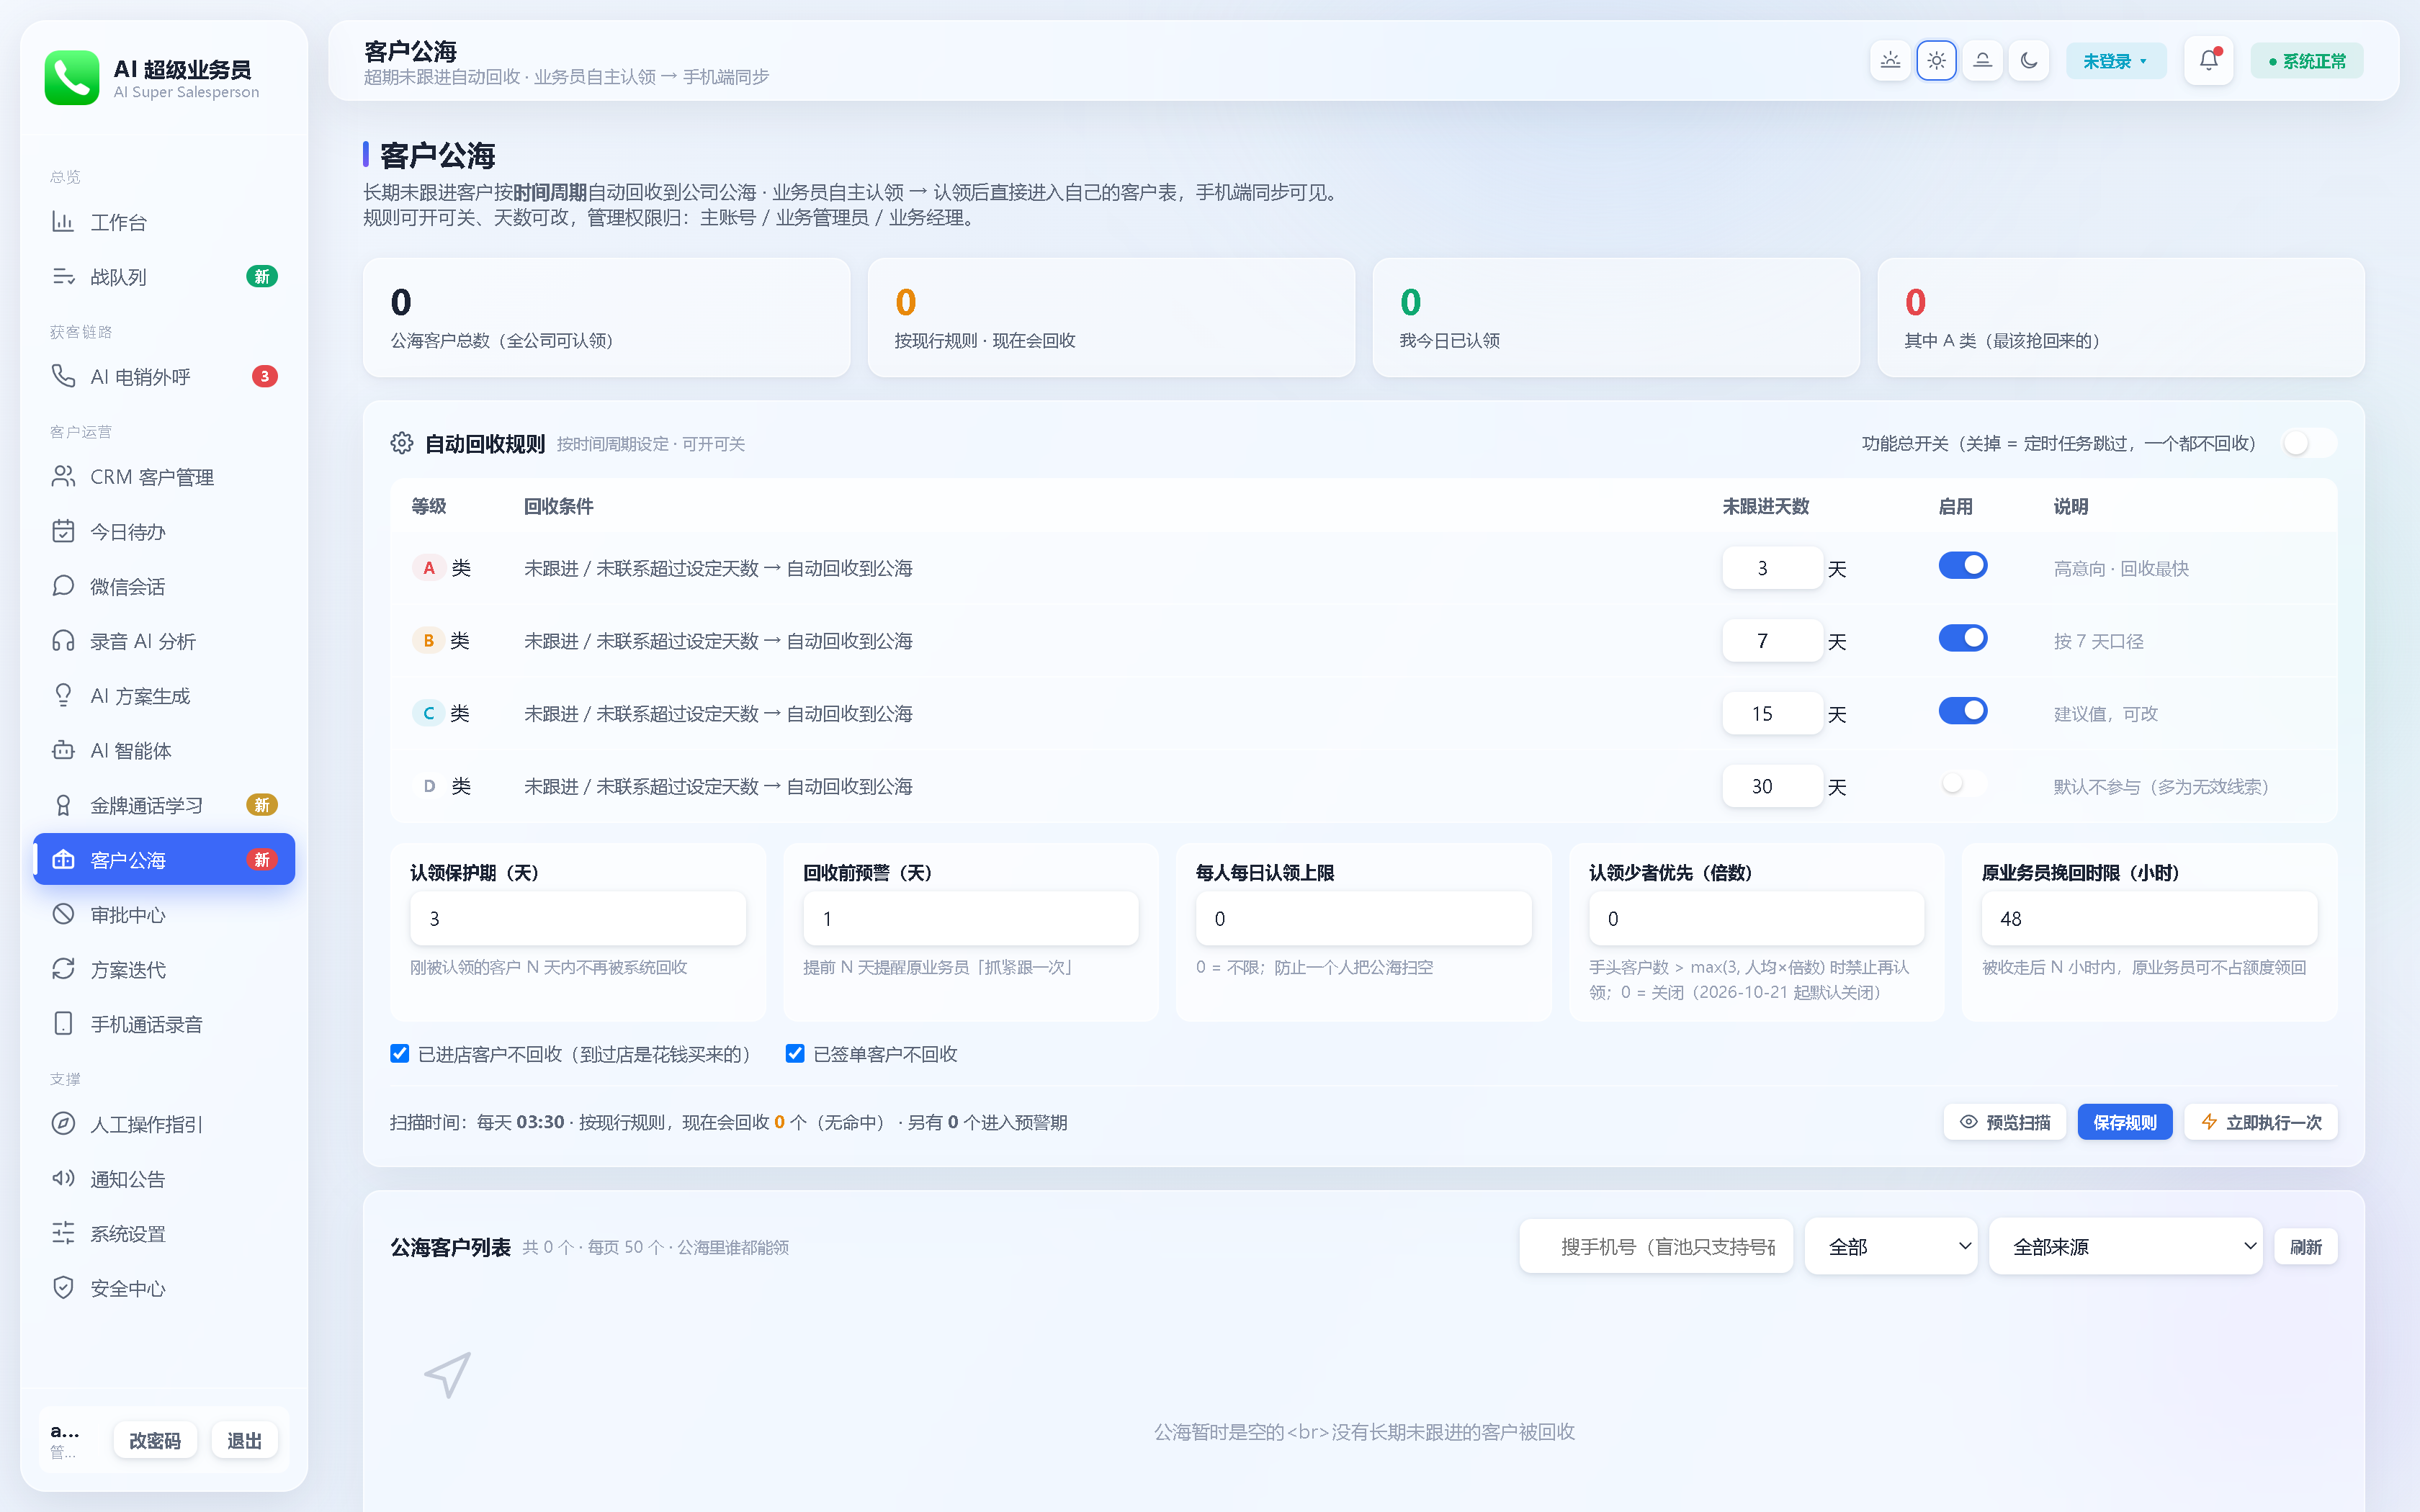Click the 退出 button

click(244, 1441)
